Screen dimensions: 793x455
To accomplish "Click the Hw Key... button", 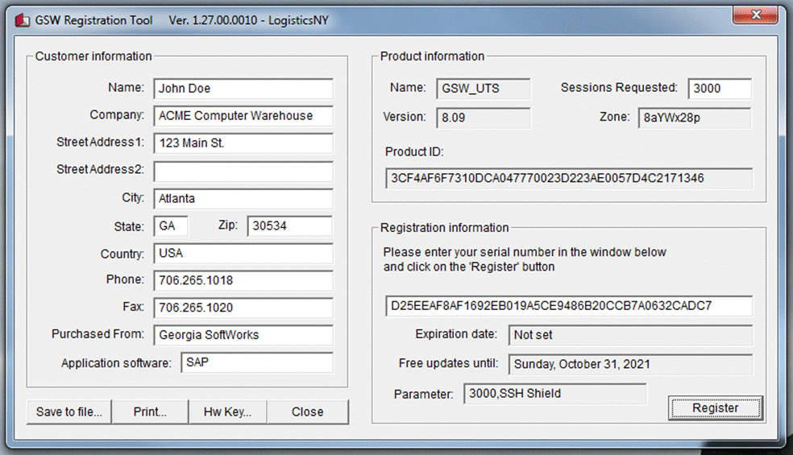I will click(x=227, y=412).
